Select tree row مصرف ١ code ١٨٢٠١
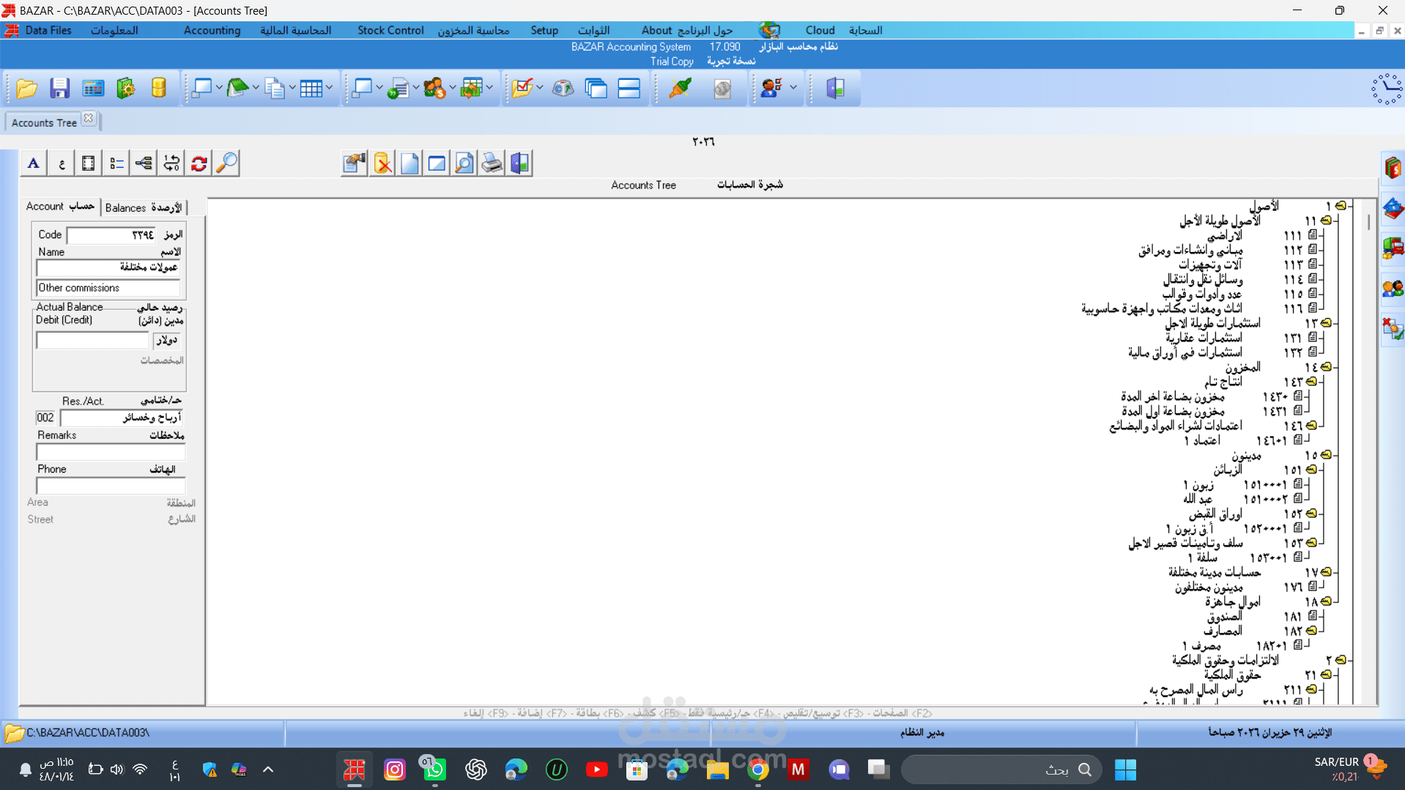Viewport: 1405px width, 790px height. tap(1243, 646)
